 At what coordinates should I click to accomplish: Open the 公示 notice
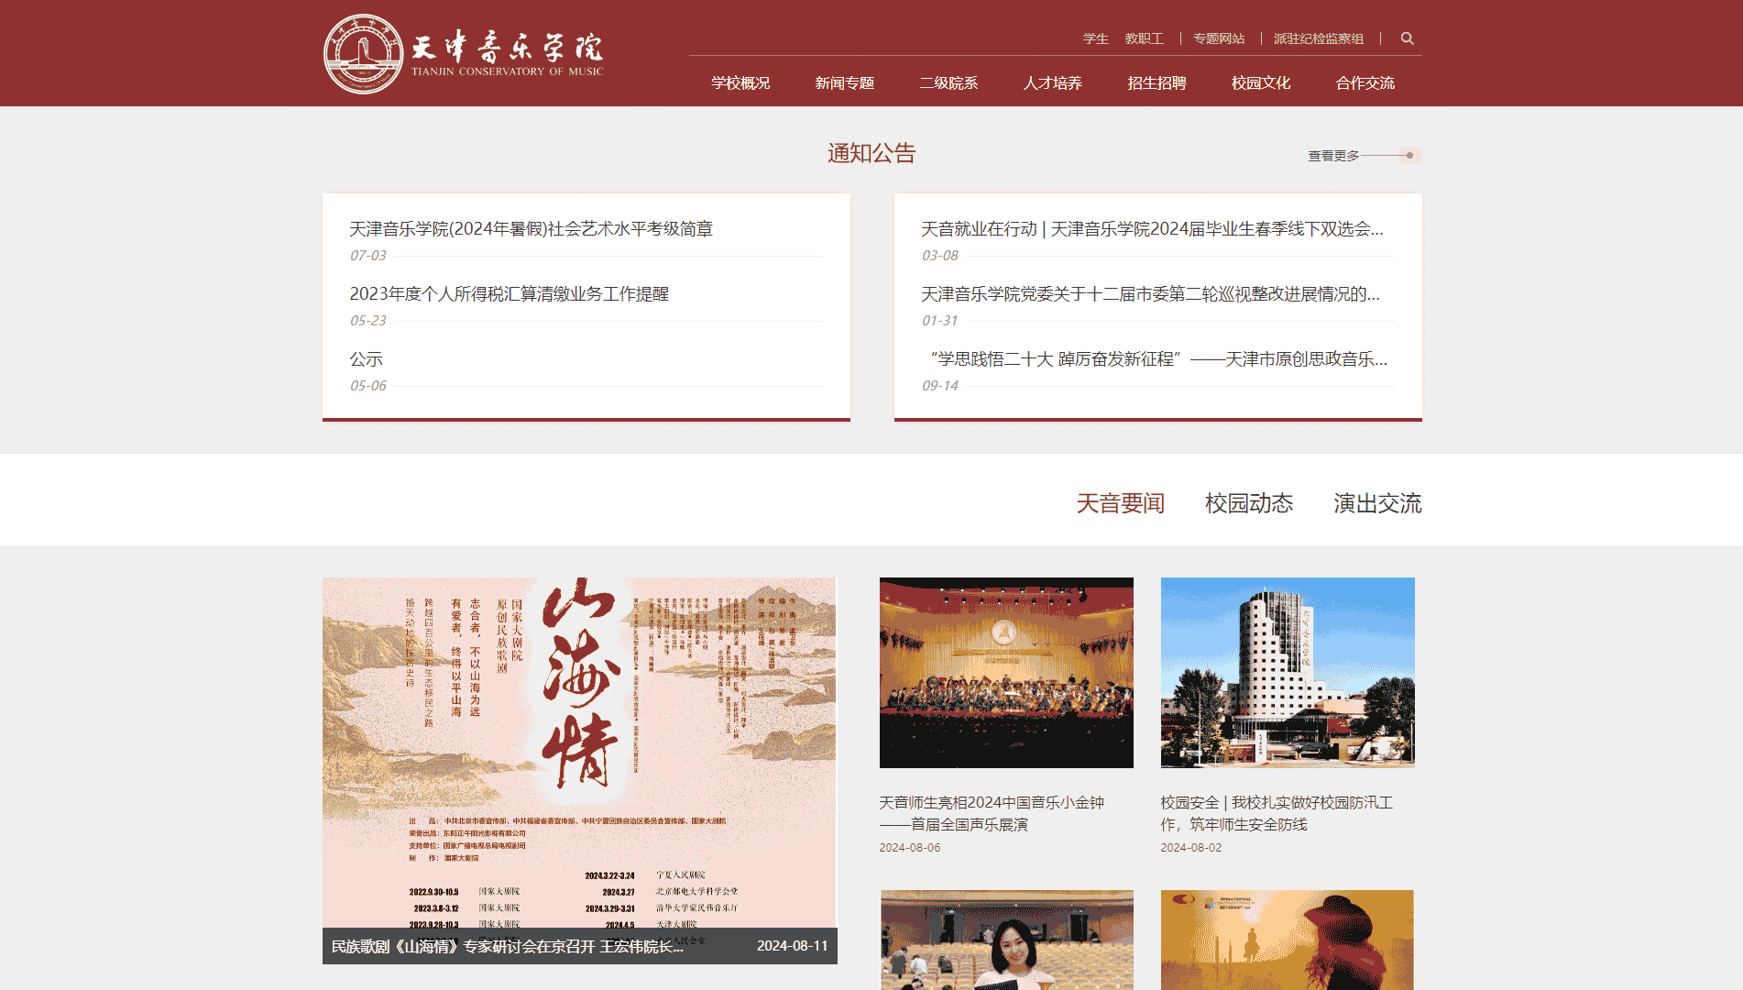coord(367,359)
